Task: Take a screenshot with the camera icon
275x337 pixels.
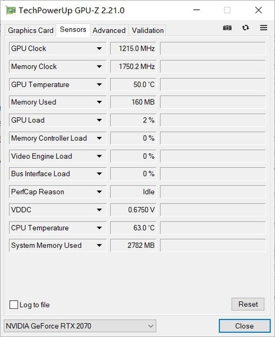Action: (x=227, y=28)
